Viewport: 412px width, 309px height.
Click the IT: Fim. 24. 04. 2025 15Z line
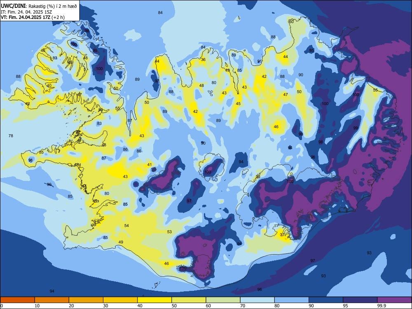click(x=26, y=12)
